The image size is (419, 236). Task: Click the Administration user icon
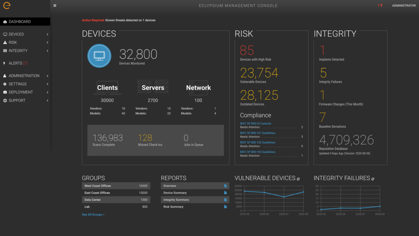coord(5,76)
